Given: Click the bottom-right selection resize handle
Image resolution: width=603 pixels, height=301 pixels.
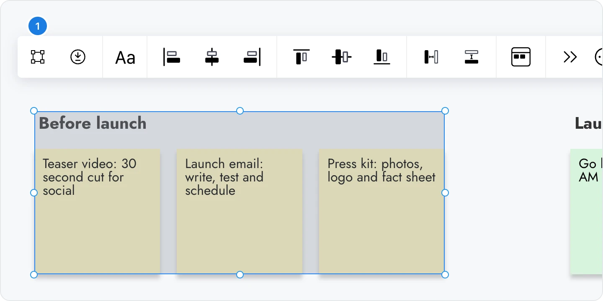Looking at the screenshot, I should click(x=445, y=275).
